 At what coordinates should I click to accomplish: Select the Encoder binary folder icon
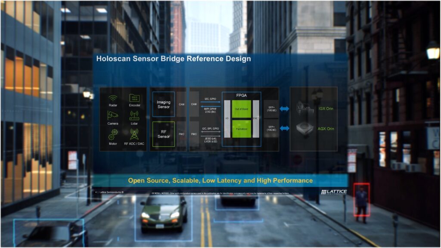(x=134, y=98)
